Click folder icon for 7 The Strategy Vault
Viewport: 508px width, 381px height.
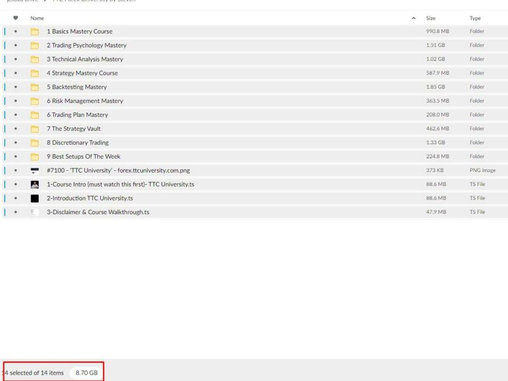click(35, 129)
